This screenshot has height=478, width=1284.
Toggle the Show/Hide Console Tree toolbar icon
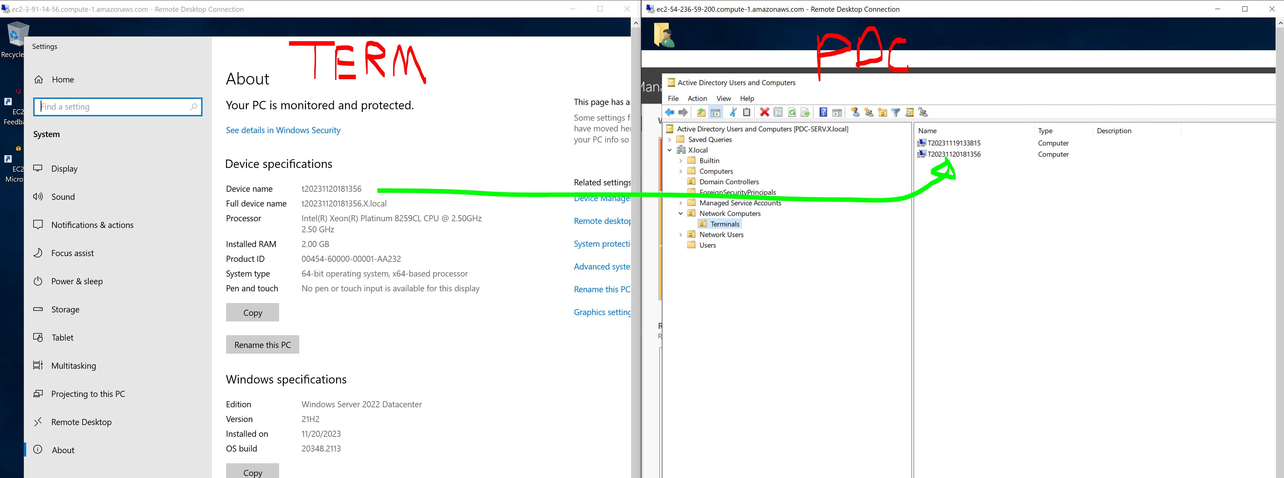715,112
